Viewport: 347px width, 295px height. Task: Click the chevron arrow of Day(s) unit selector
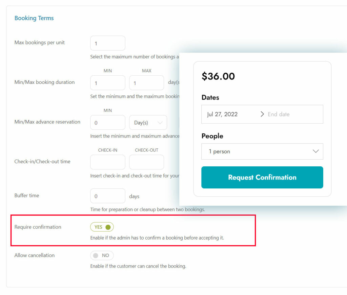tap(160, 123)
